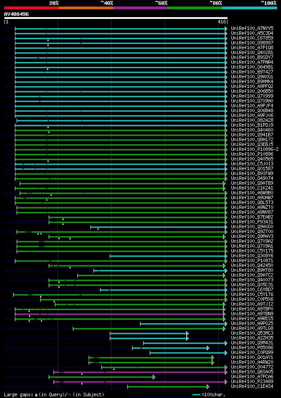Click the green alignment bar for UniRef100_Q01AY1
The height and width of the screenshot is (398, 281).
point(151,358)
